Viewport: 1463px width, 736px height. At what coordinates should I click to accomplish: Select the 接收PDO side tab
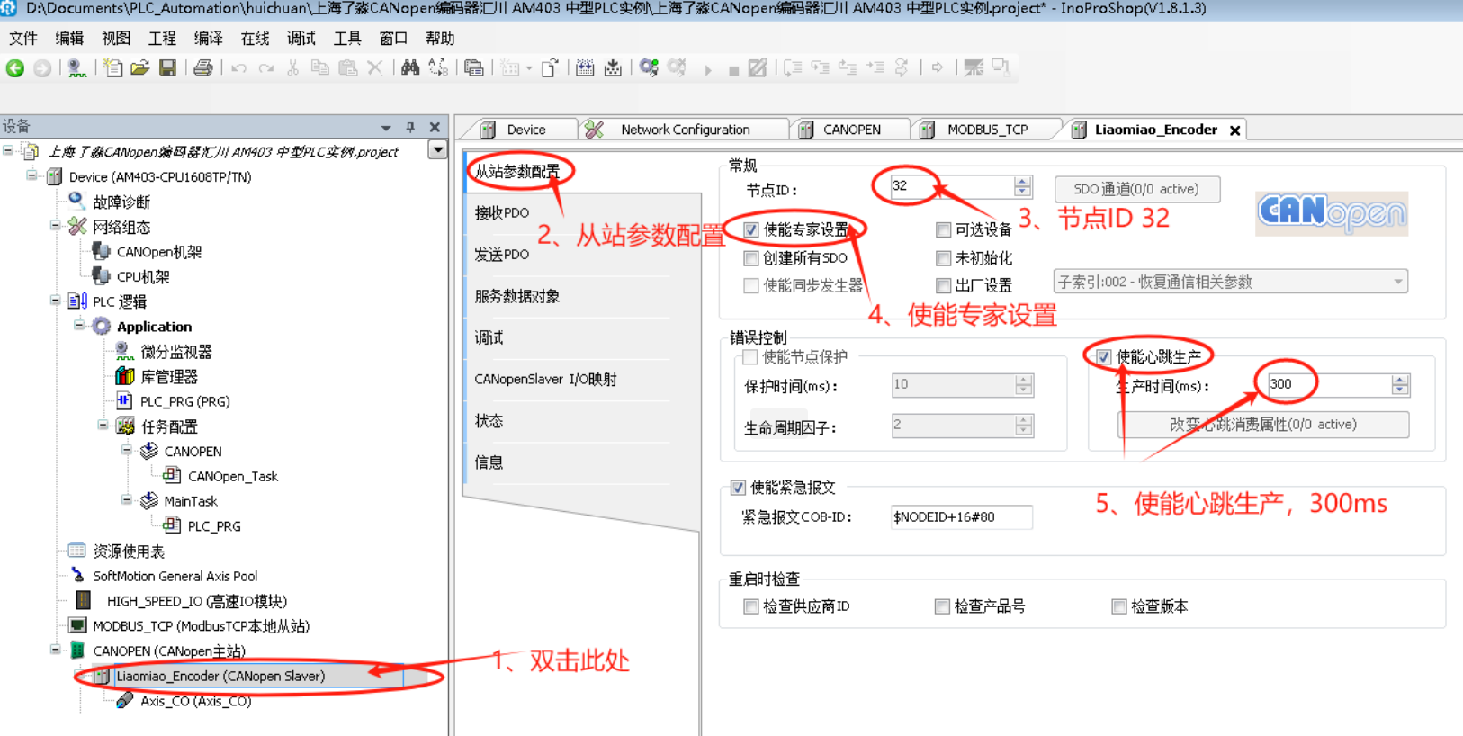coord(502,213)
